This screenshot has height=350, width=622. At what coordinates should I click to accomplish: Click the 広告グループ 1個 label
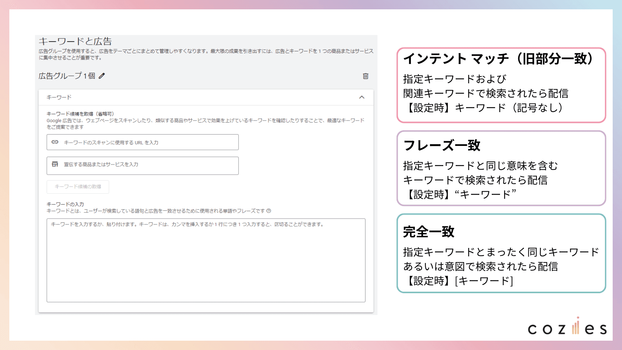[x=67, y=76]
